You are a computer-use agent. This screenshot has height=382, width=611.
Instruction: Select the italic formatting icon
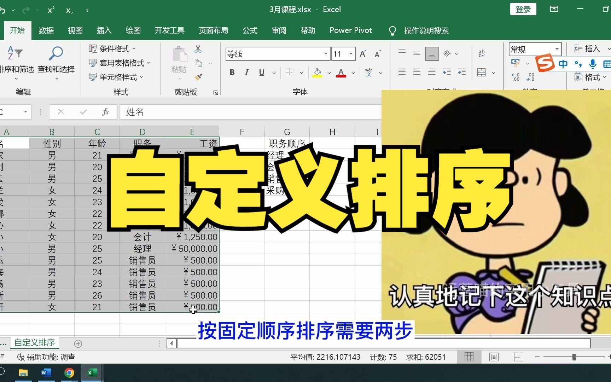pyautogui.click(x=246, y=72)
